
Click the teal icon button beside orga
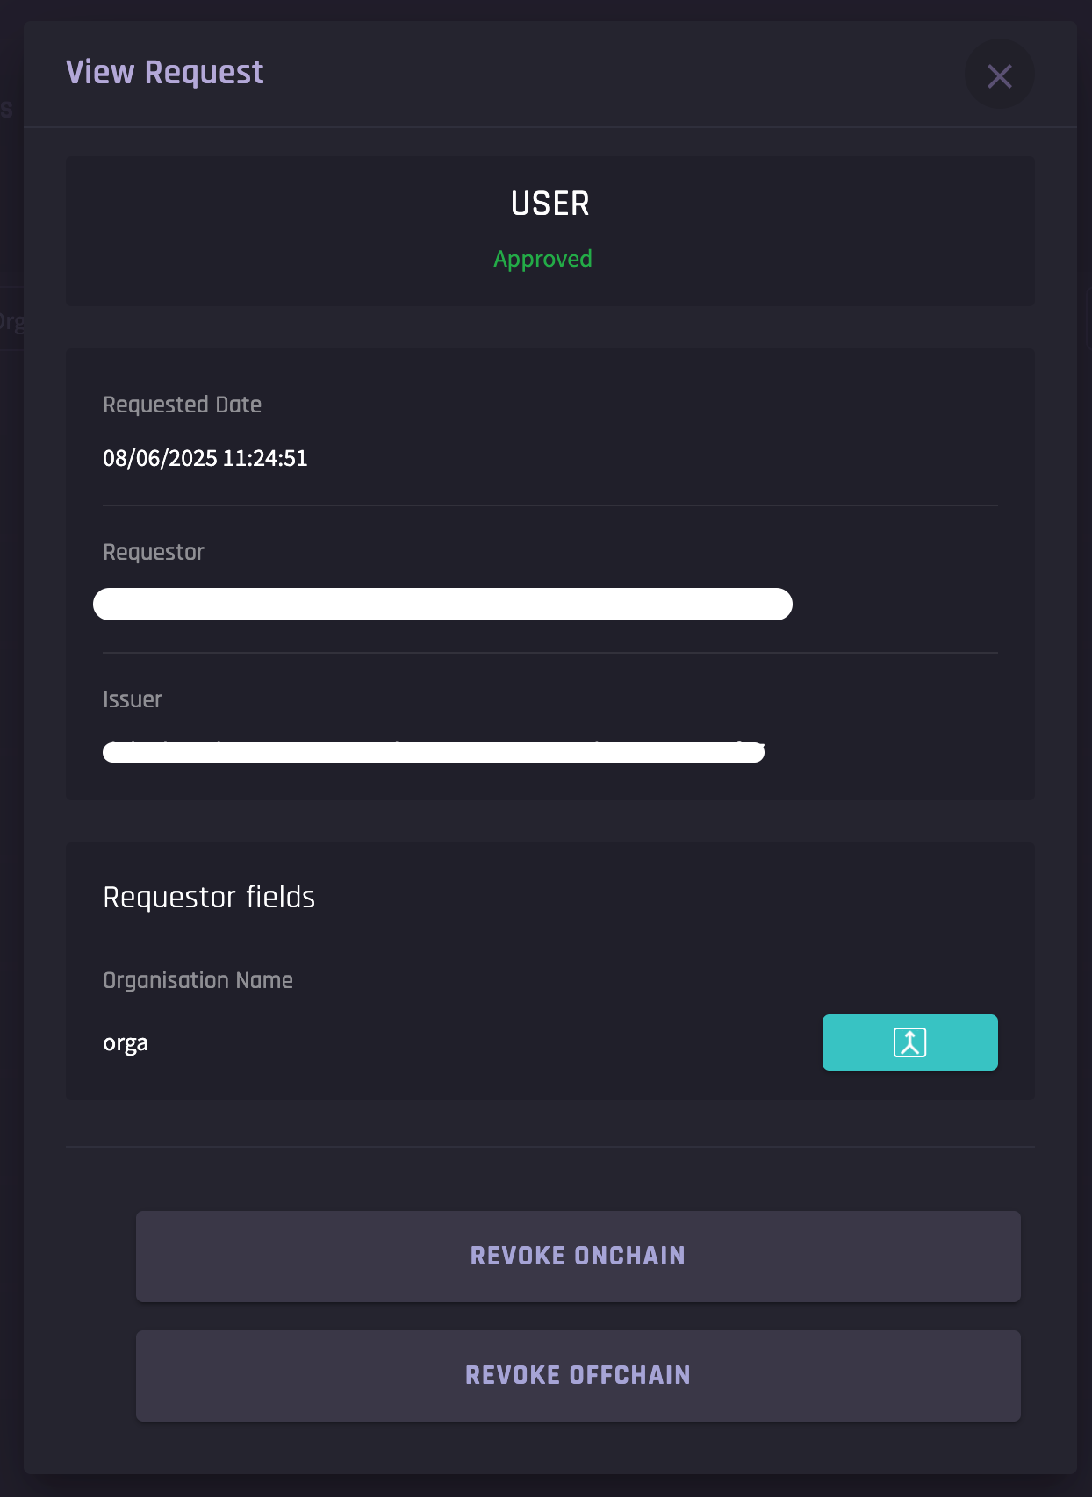point(909,1042)
